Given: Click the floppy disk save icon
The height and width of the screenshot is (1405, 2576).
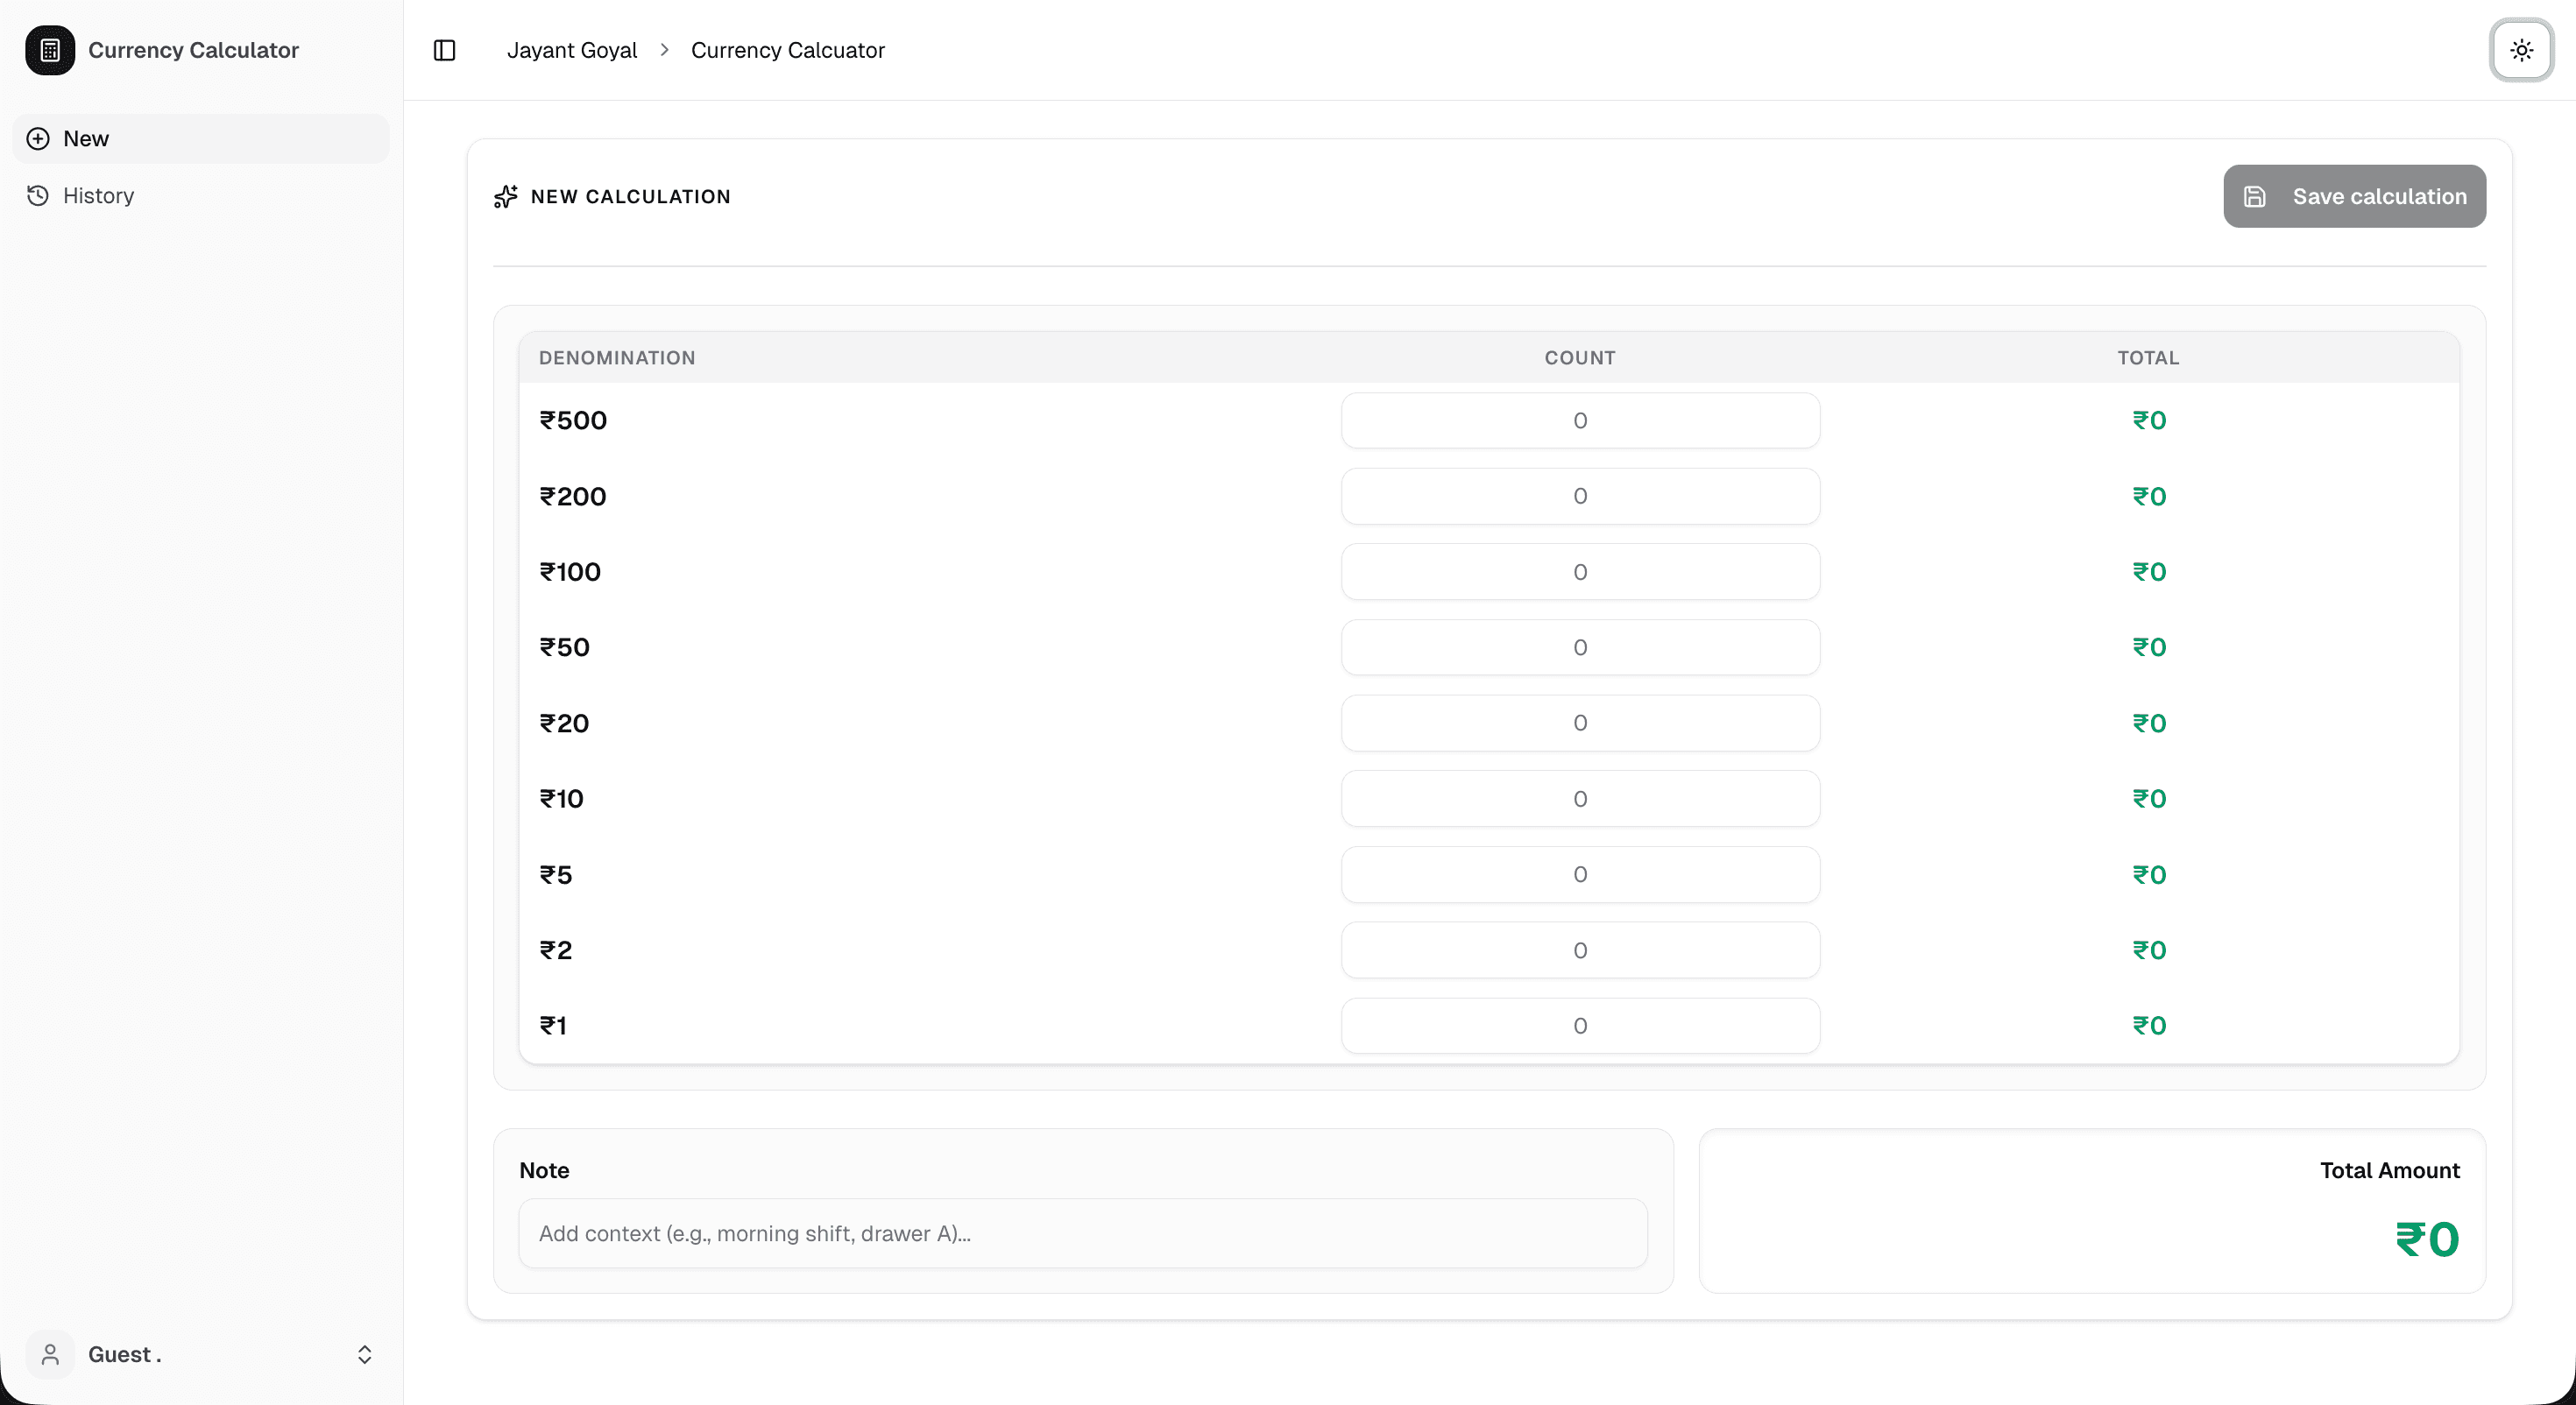Looking at the screenshot, I should tap(2255, 197).
